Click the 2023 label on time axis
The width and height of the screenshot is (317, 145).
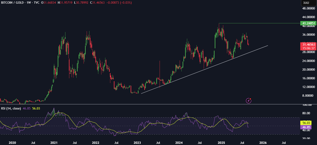(x=137, y=142)
